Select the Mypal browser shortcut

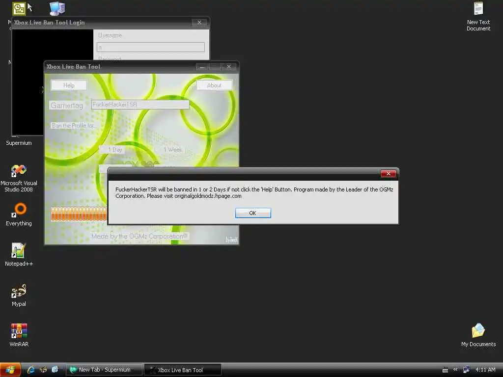pyautogui.click(x=19, y=295)
